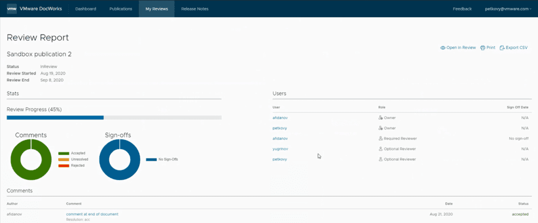Screen dimensions: 538x223
Task: Click the Owner role icon in the first afidanov row
Action: click(380, 118)
